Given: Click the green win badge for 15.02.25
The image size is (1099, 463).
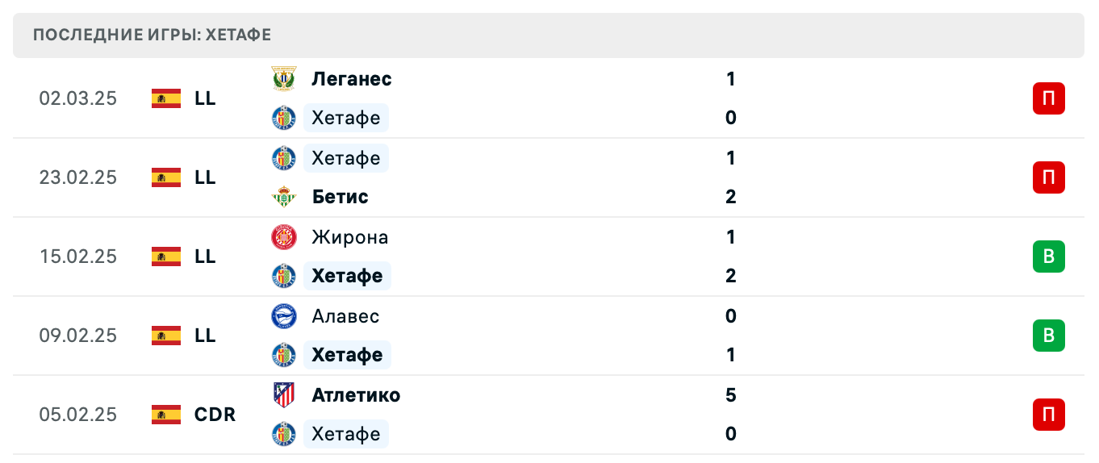Looking at the screenshot, I should coord(1048,257).
